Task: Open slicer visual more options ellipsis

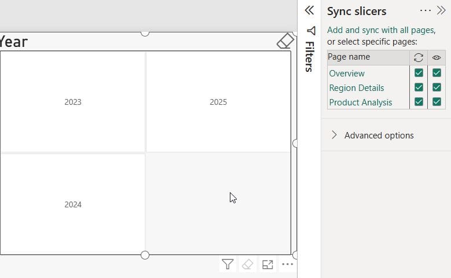Action: click(288, 264)
